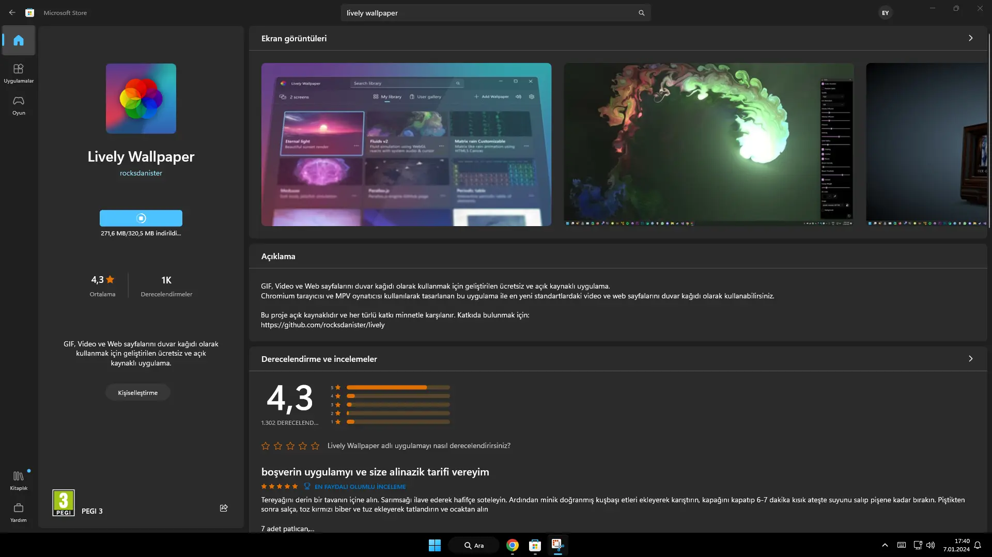
Task: Click the search magnifier icon
Action: pos(641,13)
